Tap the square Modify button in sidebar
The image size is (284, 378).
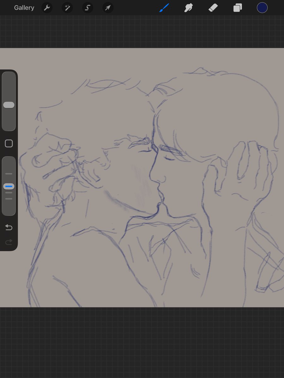pyautogui.click(x=9, y=144)
